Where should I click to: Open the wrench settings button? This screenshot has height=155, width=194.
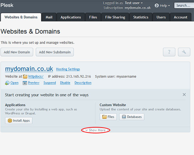184,52
